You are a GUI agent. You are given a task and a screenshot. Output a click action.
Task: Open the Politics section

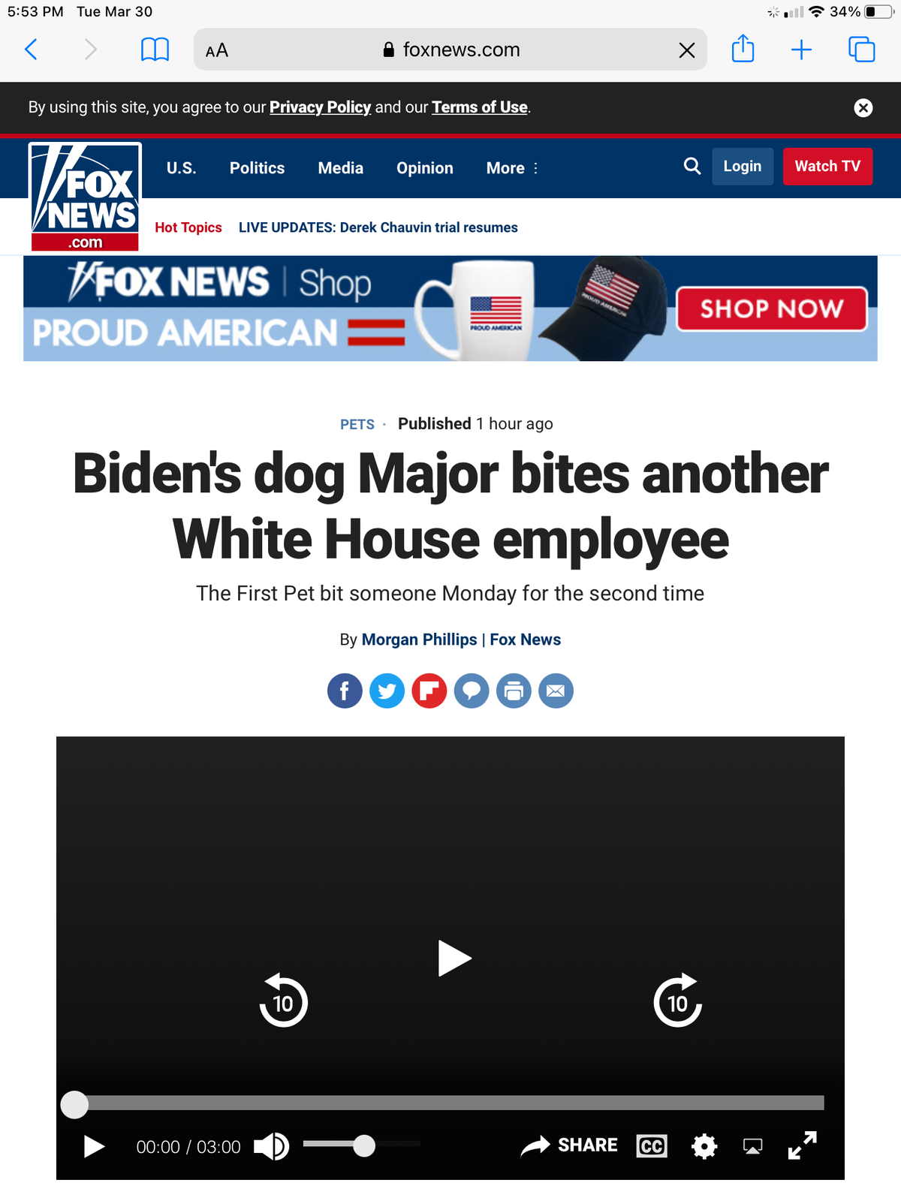[257, 168]
